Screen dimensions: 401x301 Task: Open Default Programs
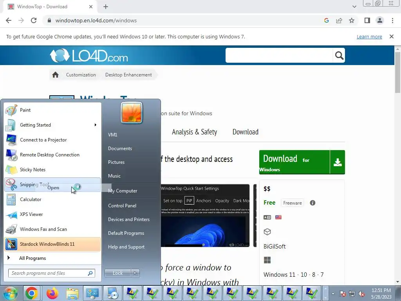126,233
